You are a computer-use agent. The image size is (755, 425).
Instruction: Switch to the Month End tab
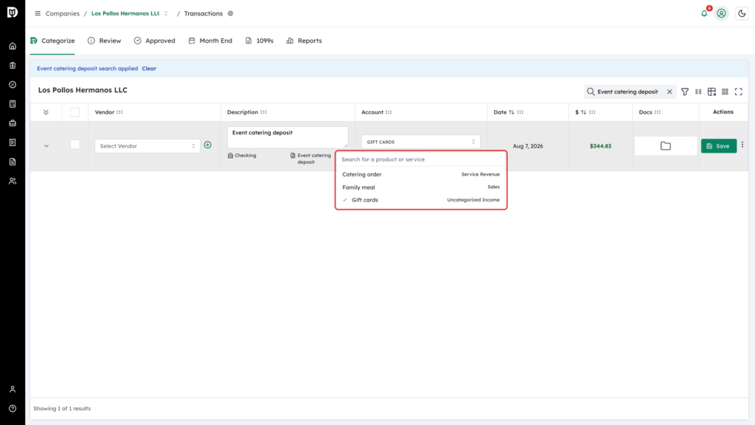coord(210,41)
